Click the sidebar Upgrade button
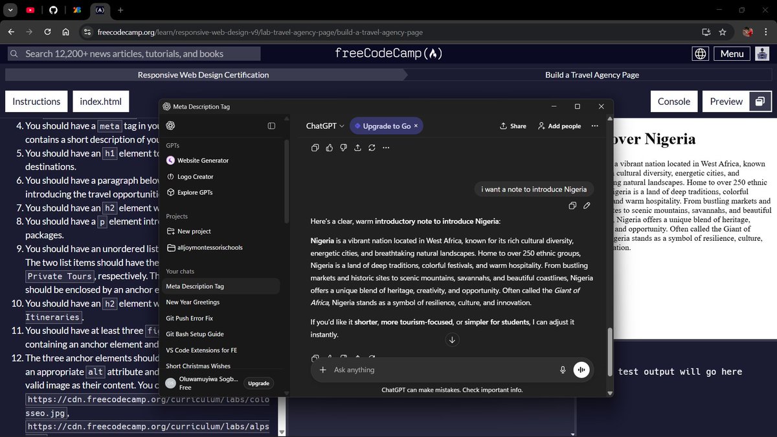The height and width of the screenshot is (437, 777). pos(258,383)
